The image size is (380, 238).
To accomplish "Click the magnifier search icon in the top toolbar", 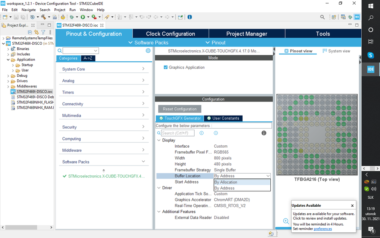I will click(323, 17).
